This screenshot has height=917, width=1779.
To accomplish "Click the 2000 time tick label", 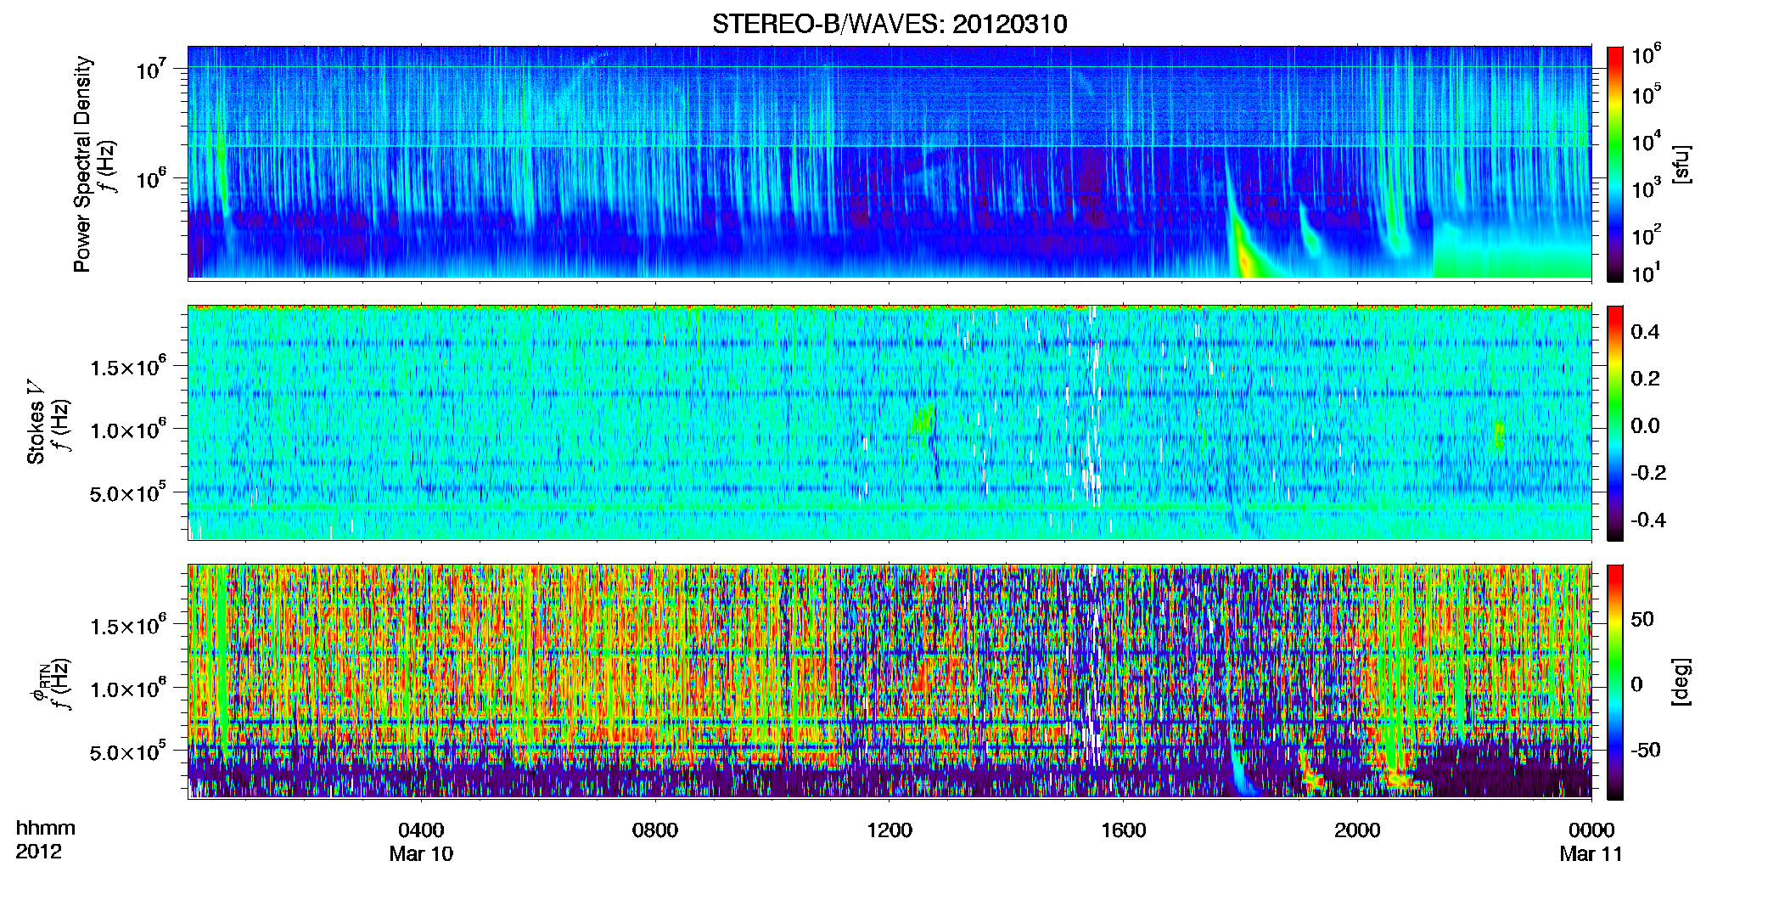I will point(1357,830).
